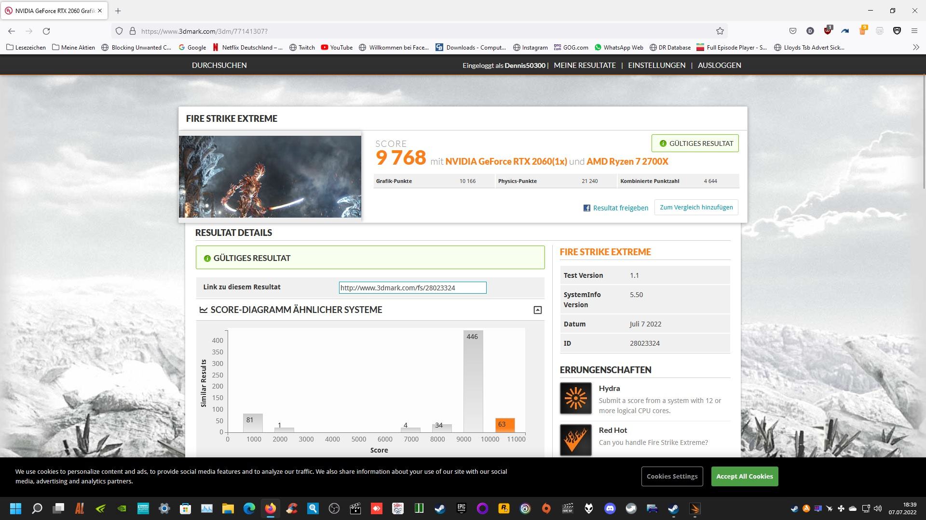Open the Firefox hamburger menu
This screenshot has height=520, width=926.
pos(914,31)
